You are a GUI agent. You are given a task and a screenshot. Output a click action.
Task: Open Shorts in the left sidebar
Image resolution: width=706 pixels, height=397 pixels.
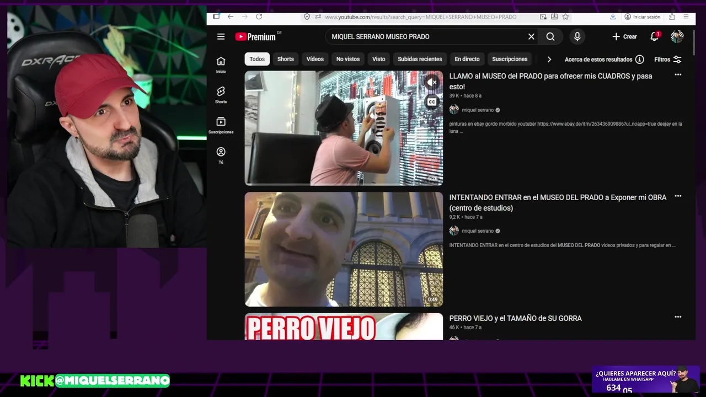coord(221,95)
